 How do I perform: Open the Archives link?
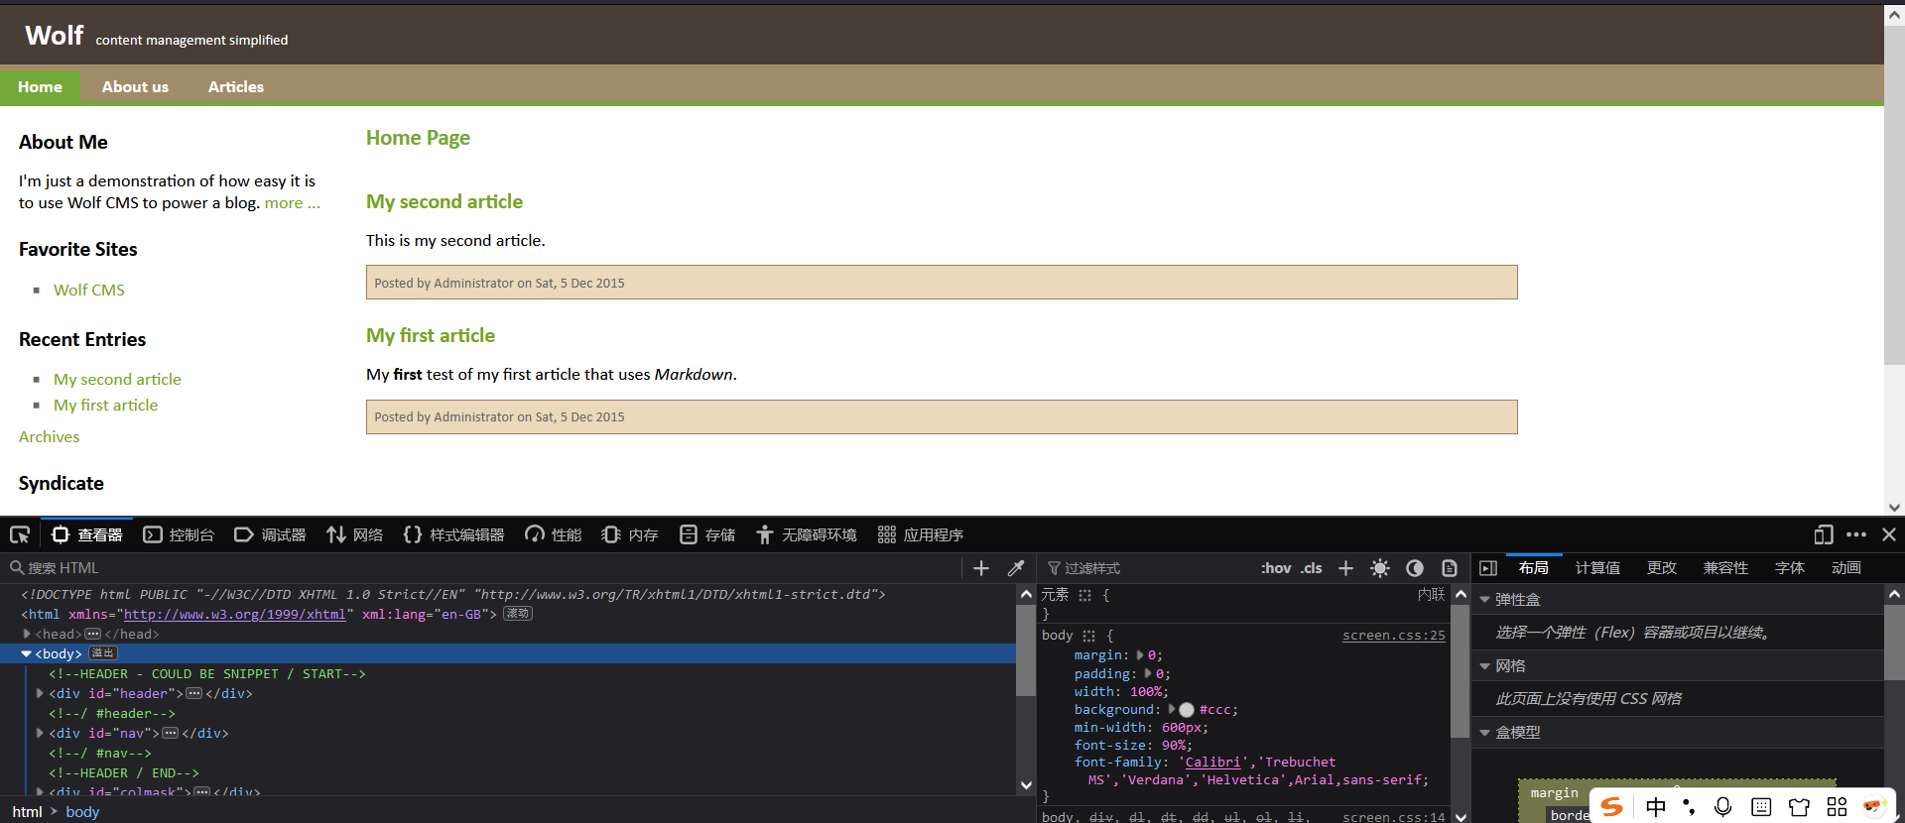point(49,437)
